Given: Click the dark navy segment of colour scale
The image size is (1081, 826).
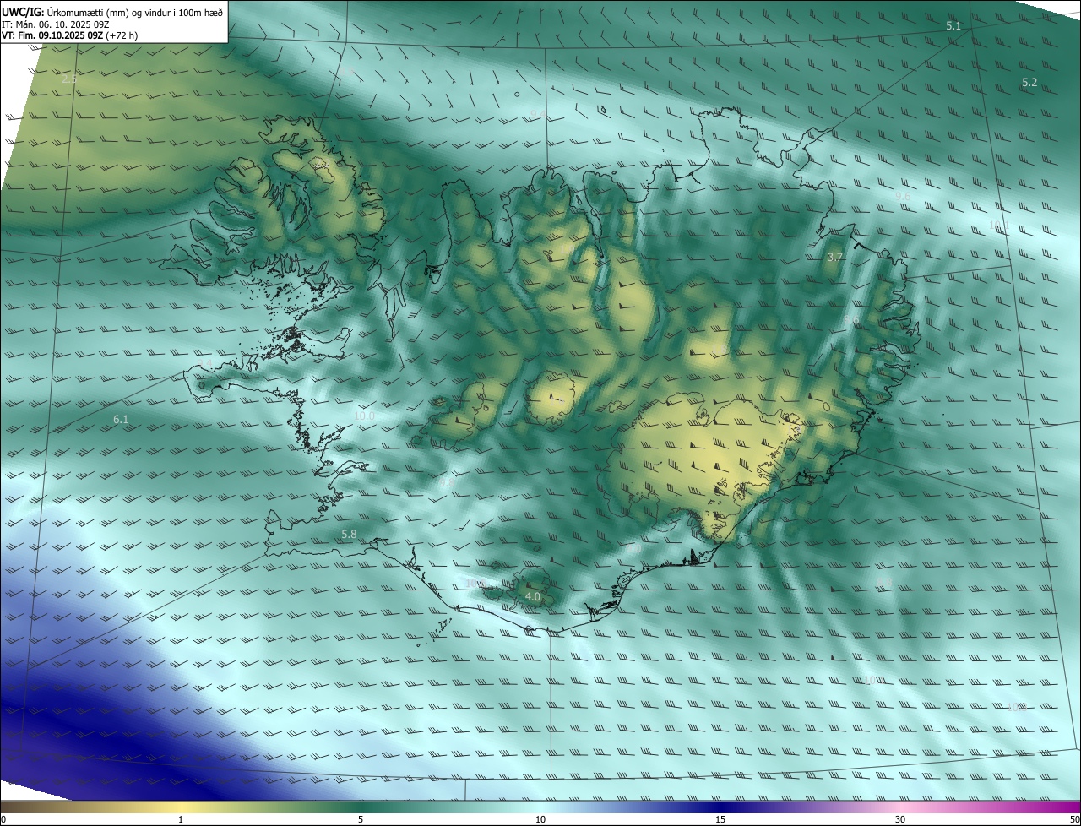Looking at the screenshot, I should point(720,807).
